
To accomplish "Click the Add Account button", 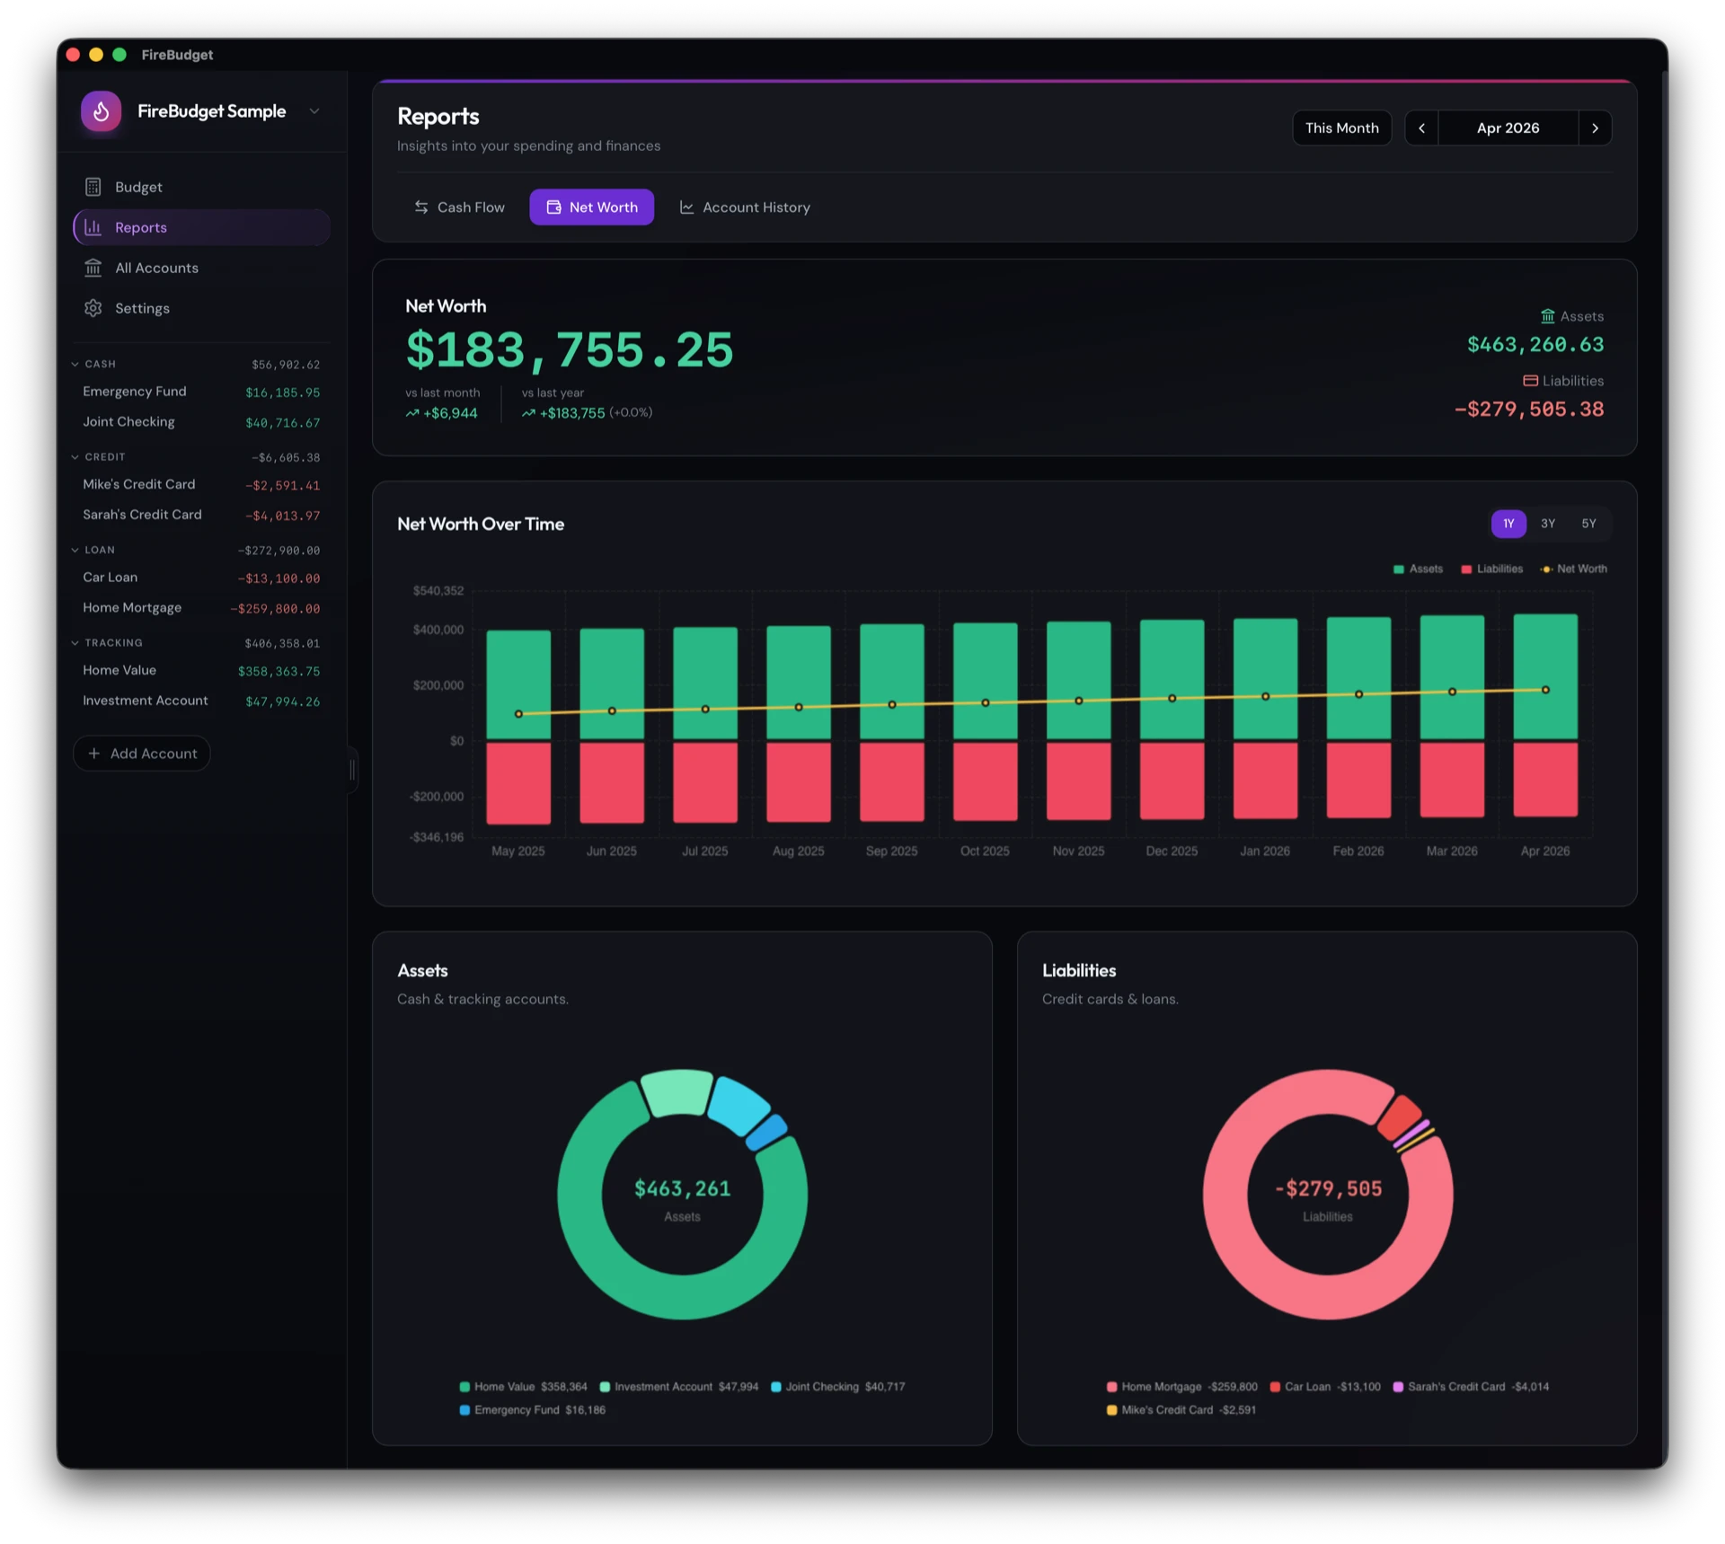I will coord(141,753).
